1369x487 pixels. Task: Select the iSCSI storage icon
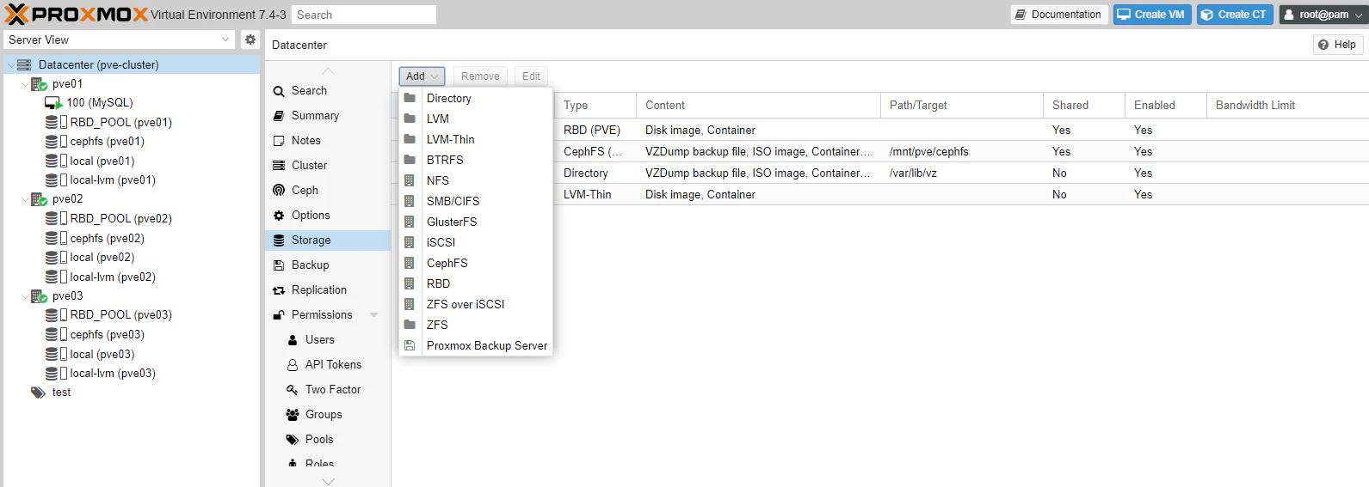tap(410, 242)
